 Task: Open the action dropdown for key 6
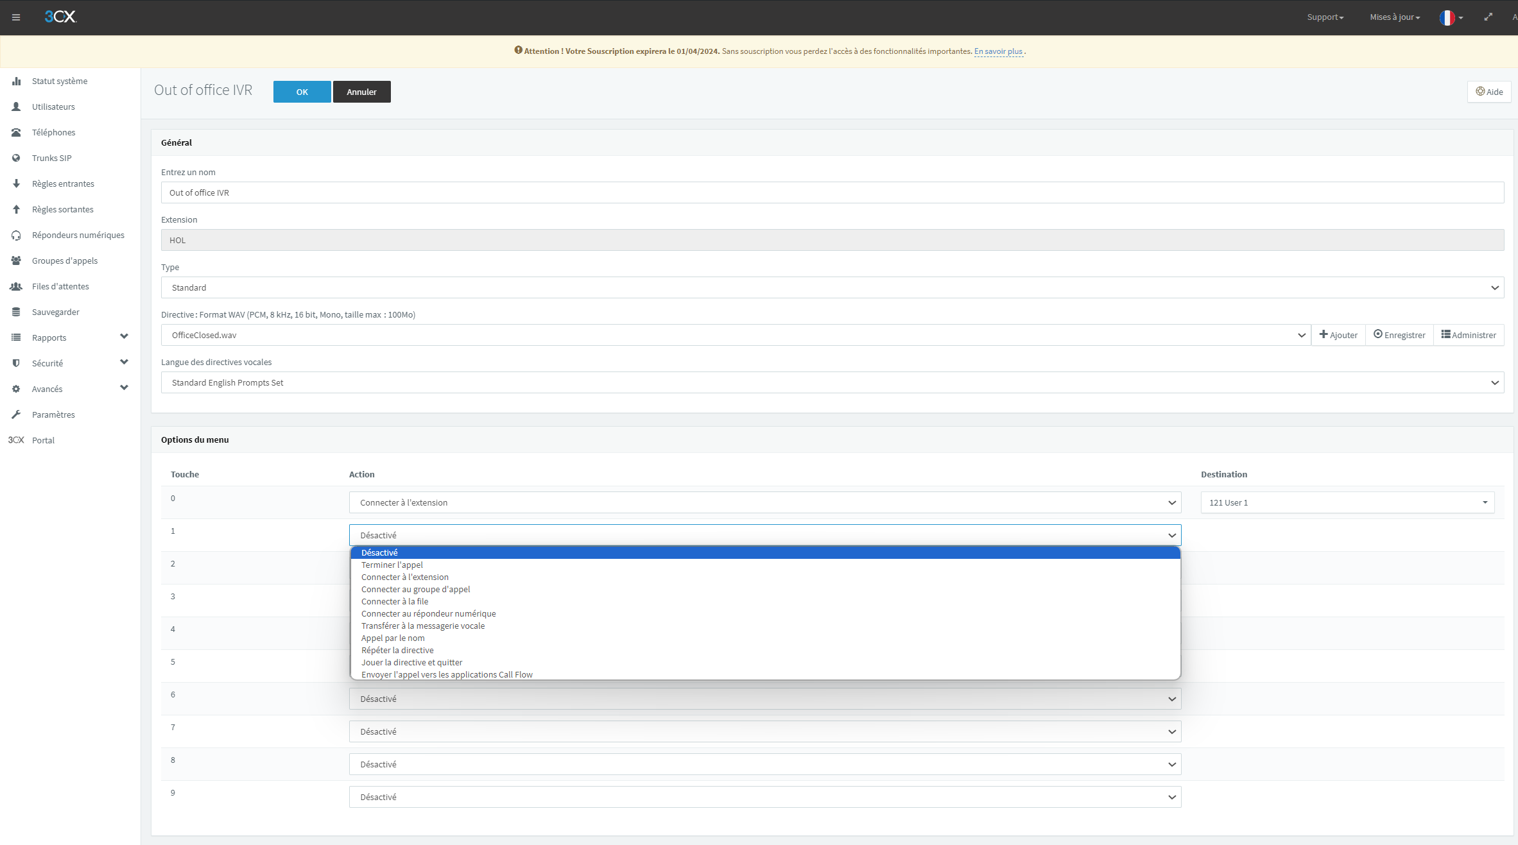coord(764,699)
